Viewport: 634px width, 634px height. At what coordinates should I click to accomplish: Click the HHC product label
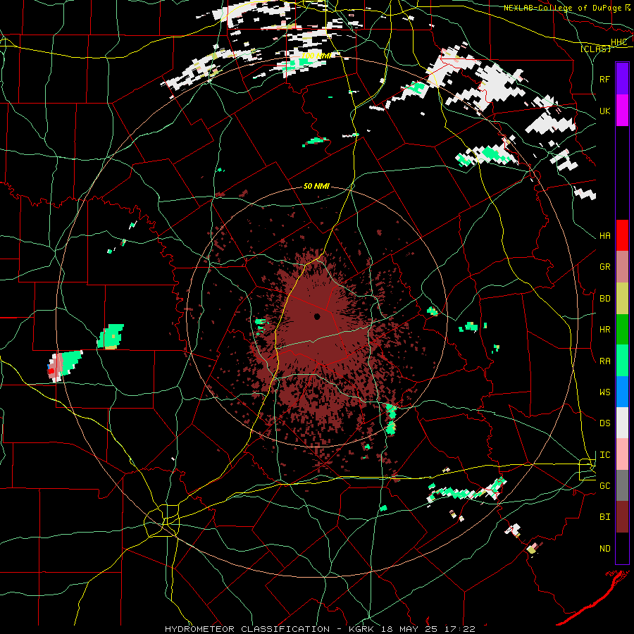point(619,42)
